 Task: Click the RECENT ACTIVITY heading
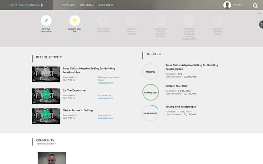(49, 57)
